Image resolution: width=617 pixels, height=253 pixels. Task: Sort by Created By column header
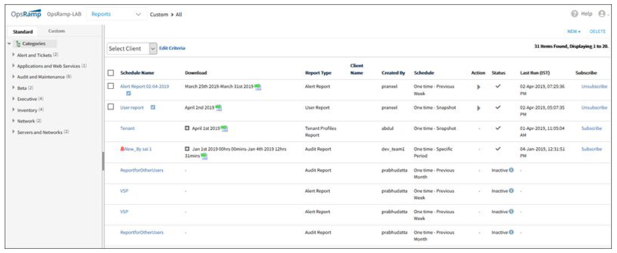coord(393,73)
